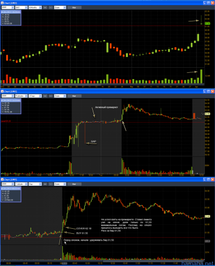
Task: Open the 5 minute interval dropdown in middle chart
Action: 21,96
